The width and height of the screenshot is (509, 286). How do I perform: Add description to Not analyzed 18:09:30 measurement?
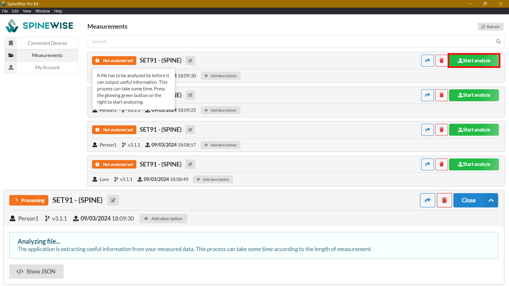221,76
